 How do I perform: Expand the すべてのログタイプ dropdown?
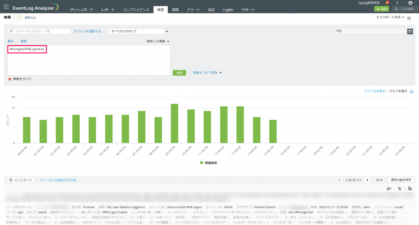coord(139,31)
